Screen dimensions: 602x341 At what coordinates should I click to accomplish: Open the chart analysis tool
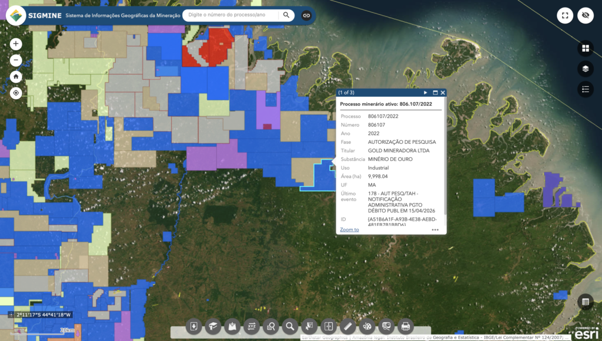386,326
